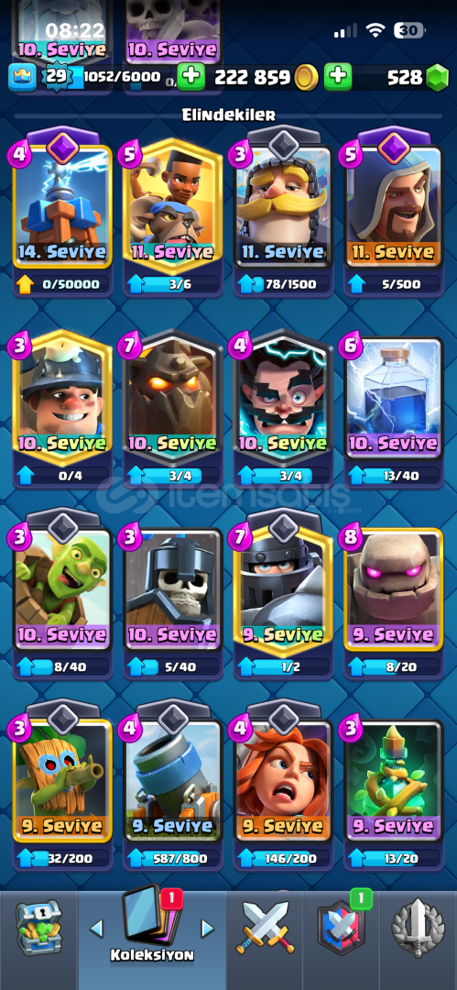
Task: Go to previous tab with left arrow
Action: tap(96, 928)
